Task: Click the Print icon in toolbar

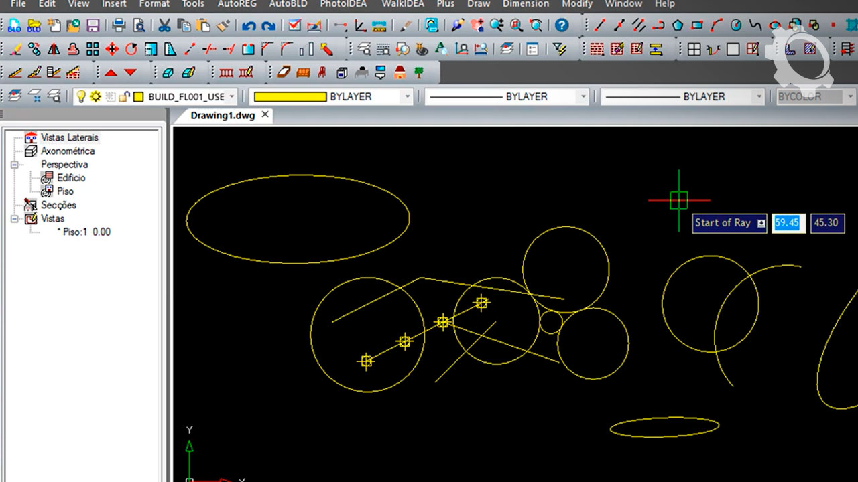Action: pos(119,26)
